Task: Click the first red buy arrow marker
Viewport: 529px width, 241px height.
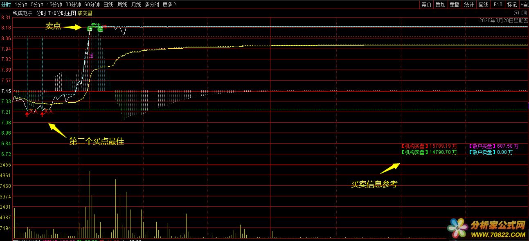Action: point(27,115)
